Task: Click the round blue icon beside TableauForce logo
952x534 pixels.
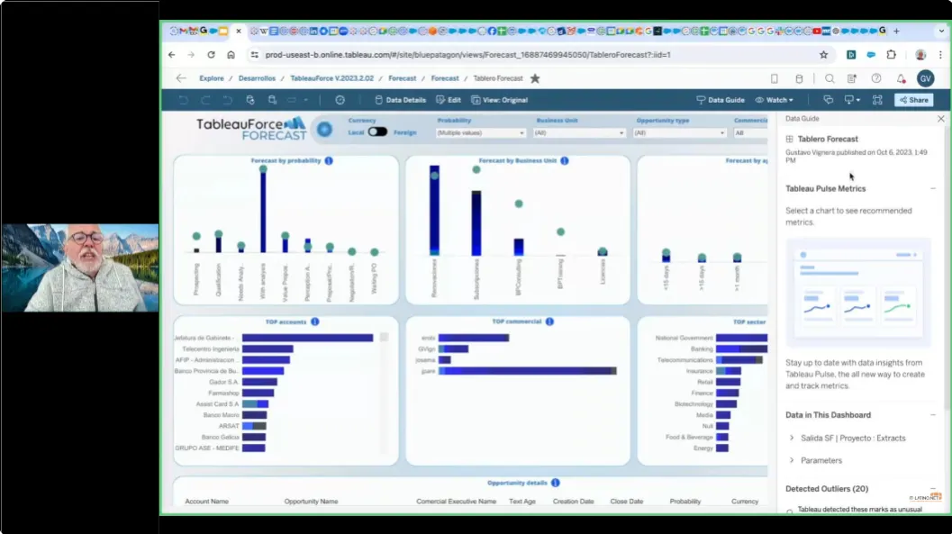Action: (x=325, y=129)
